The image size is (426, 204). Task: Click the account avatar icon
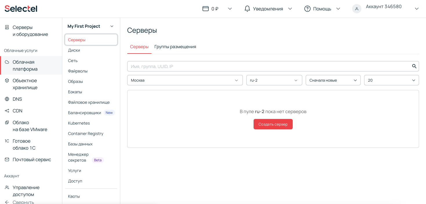click(x=356, y=8)
